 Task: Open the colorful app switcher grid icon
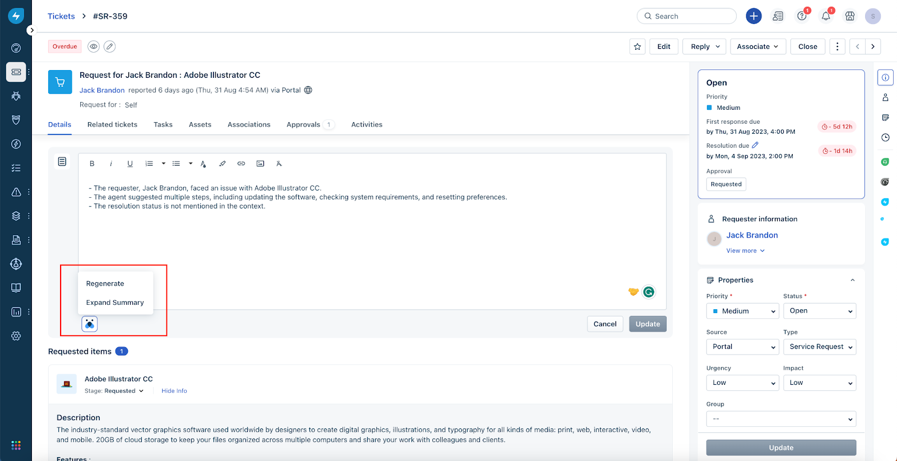[x=16, y=445]
